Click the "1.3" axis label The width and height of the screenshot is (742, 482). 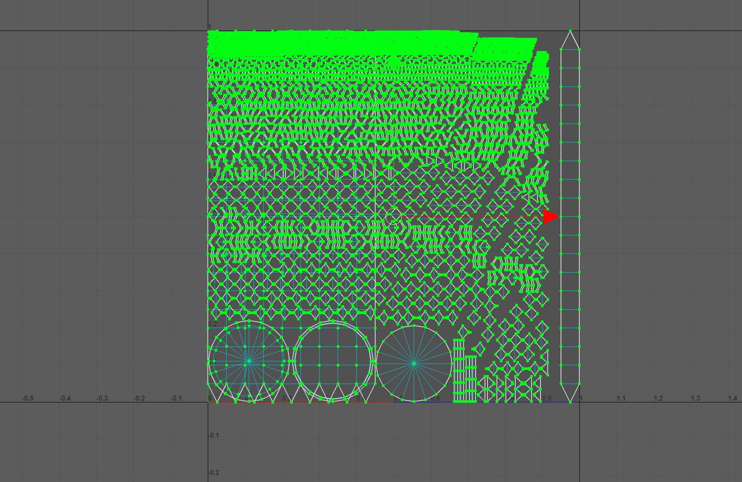tap(695, 398)
